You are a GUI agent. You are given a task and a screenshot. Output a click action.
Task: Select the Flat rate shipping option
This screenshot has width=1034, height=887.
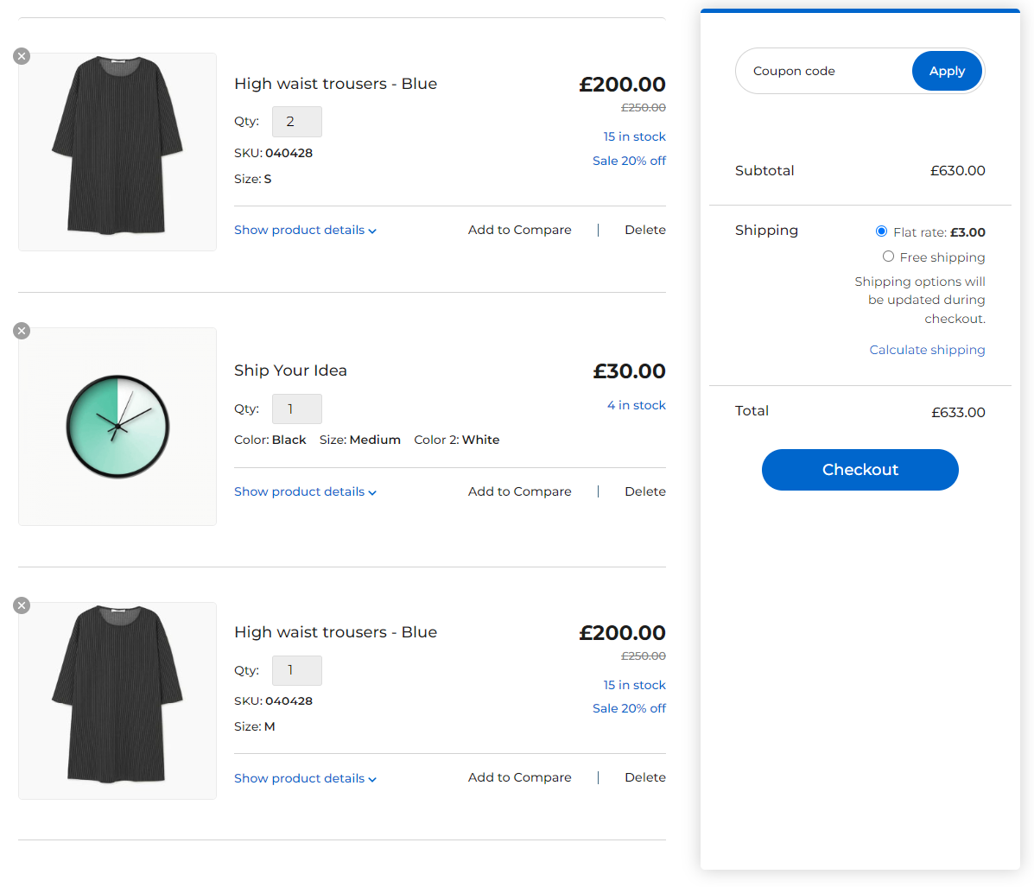click(x=881, y=231)
